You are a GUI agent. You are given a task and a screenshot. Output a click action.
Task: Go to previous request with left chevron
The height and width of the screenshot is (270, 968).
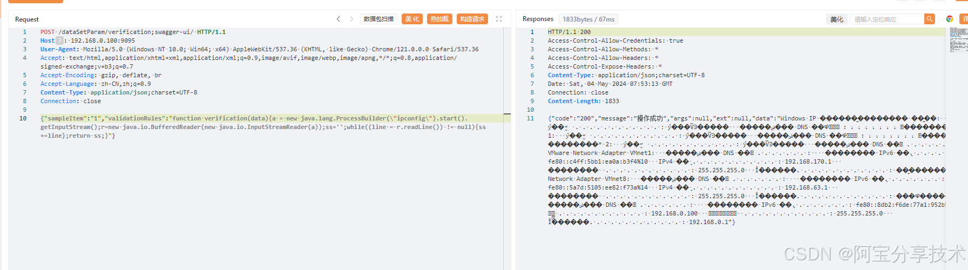(339, 19)
